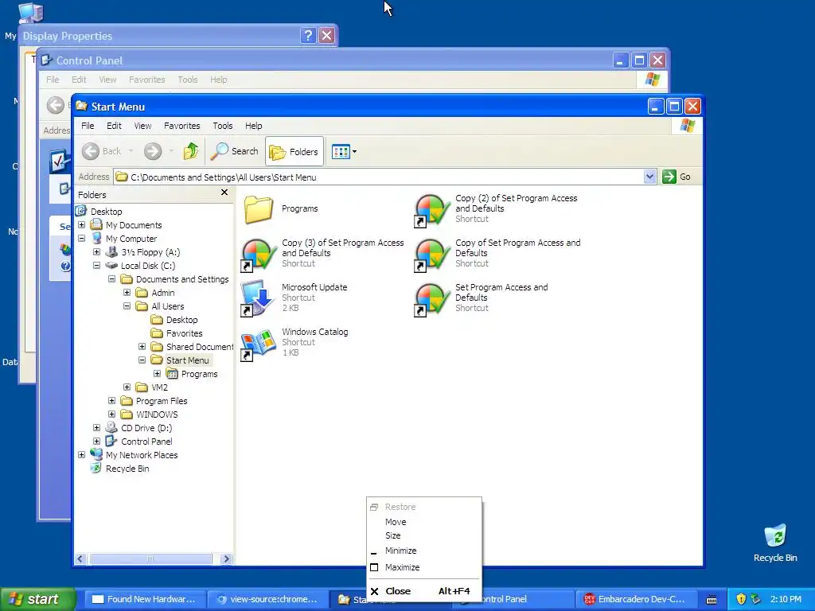Switch to Found New Hardware taskbar button
The image size is (815, 611).
tap(145, 599)
